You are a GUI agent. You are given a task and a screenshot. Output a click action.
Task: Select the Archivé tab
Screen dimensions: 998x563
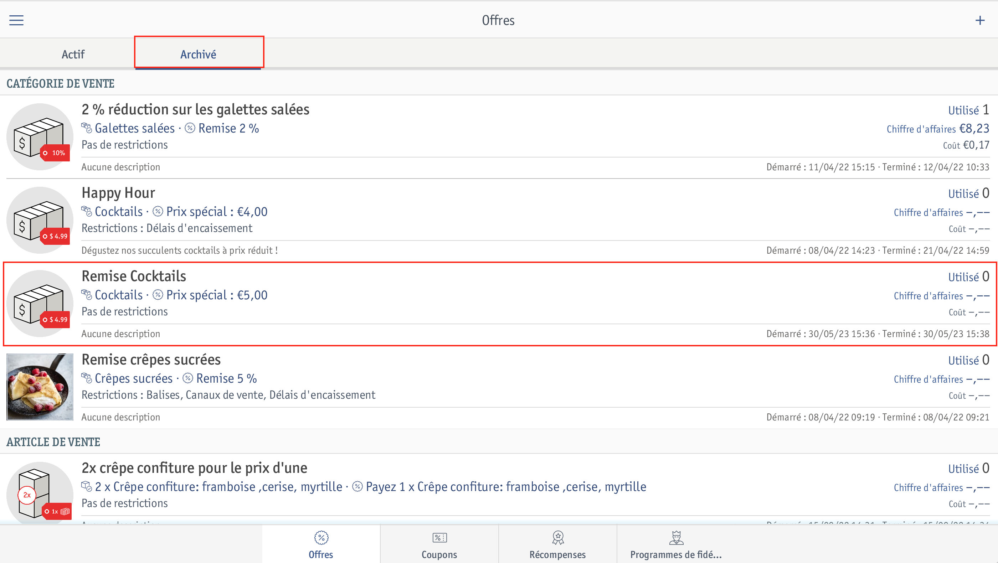click(199, 54)
